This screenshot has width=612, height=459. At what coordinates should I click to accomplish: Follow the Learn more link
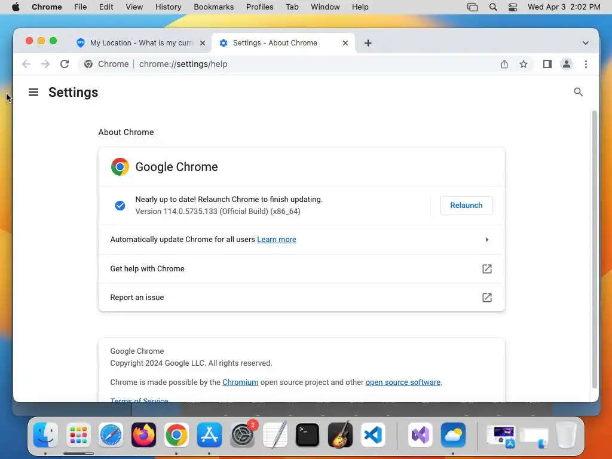pyautogui.click(x=276, y=240)
